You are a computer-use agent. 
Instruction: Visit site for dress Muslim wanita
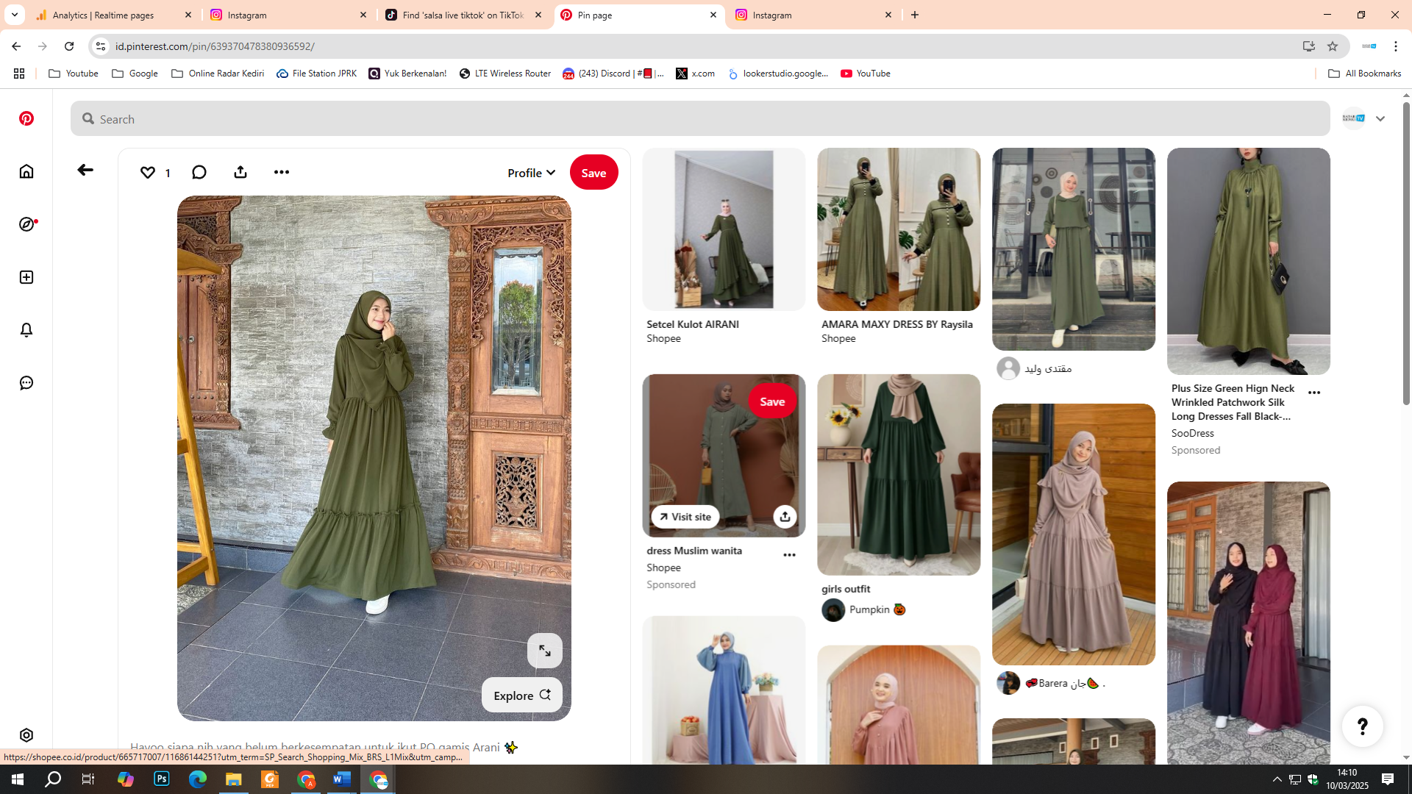coord(685,517)
